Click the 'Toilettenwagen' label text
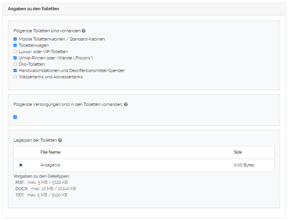The height and width of the screenshot is (220, 288). coord(33,45)
